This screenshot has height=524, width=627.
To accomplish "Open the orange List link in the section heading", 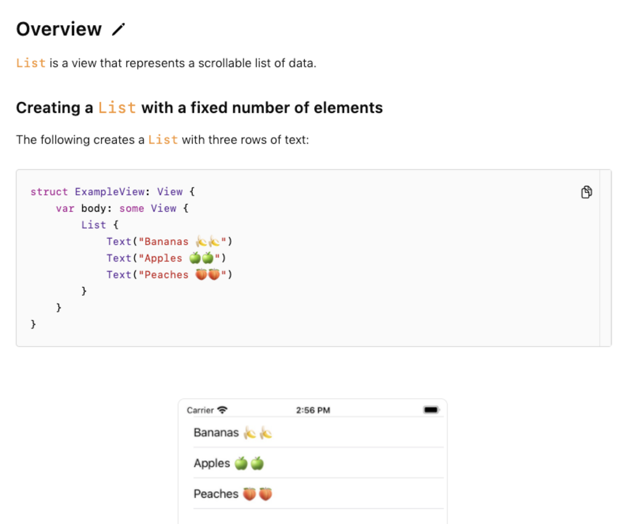I will 117,108.
